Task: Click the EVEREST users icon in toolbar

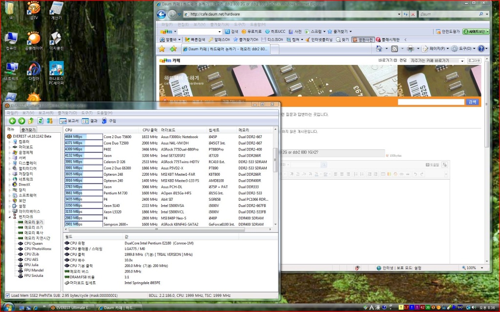Action: [49, 121]
